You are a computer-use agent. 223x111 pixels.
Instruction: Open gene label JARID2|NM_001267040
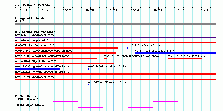point(29,105)
